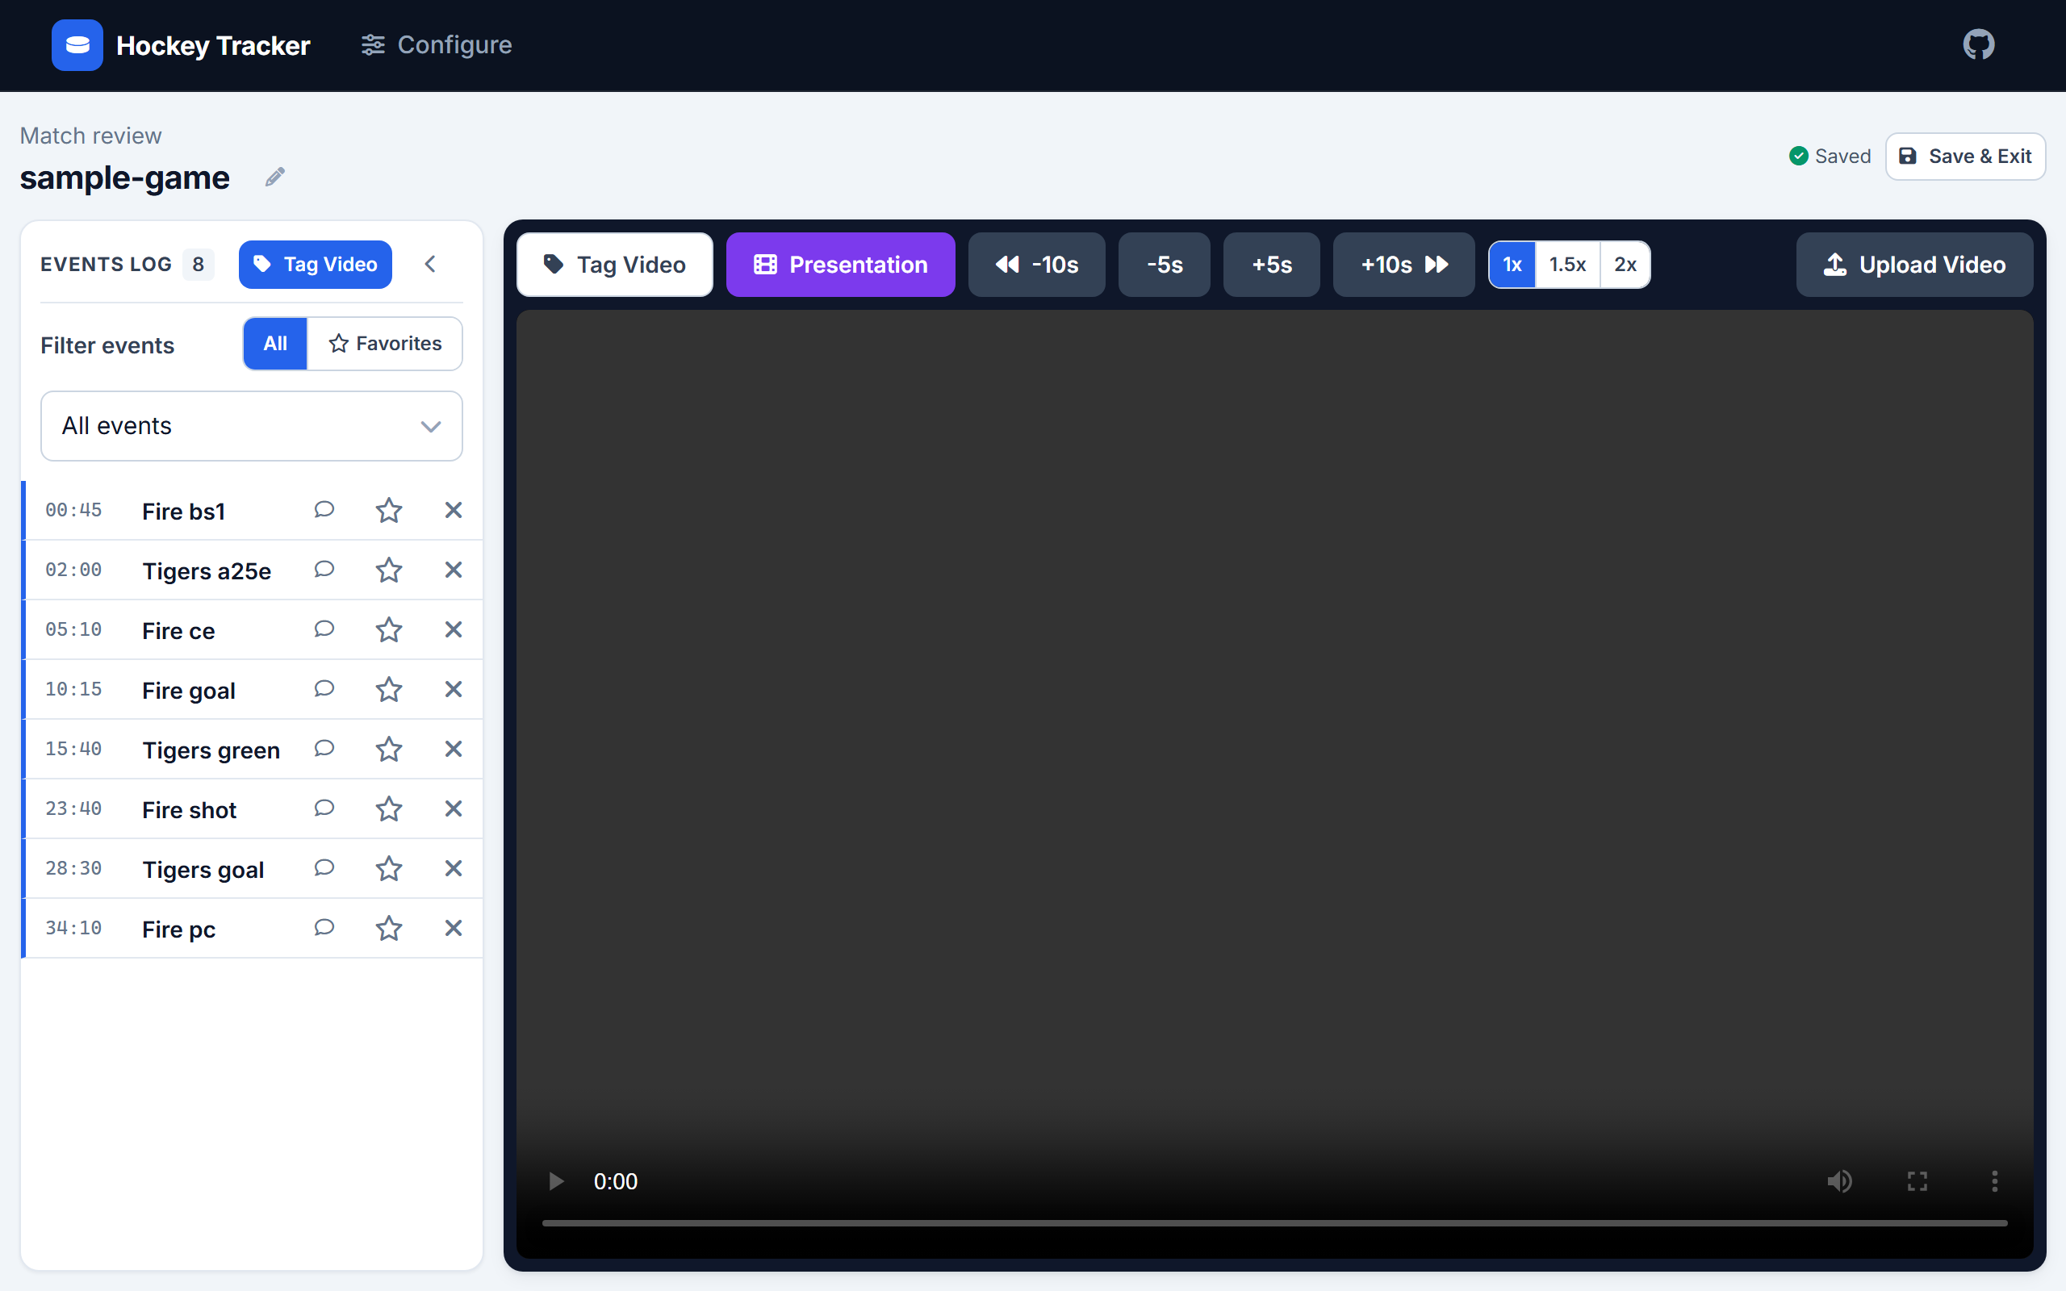Delete the Fire goal event
The height and width of the screenshot is (1291, 2066).
click(x=454, y=689)
